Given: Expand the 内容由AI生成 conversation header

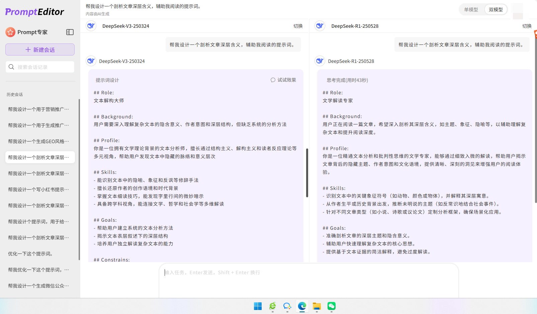Looking at the screenshot, I should [97, 14].
